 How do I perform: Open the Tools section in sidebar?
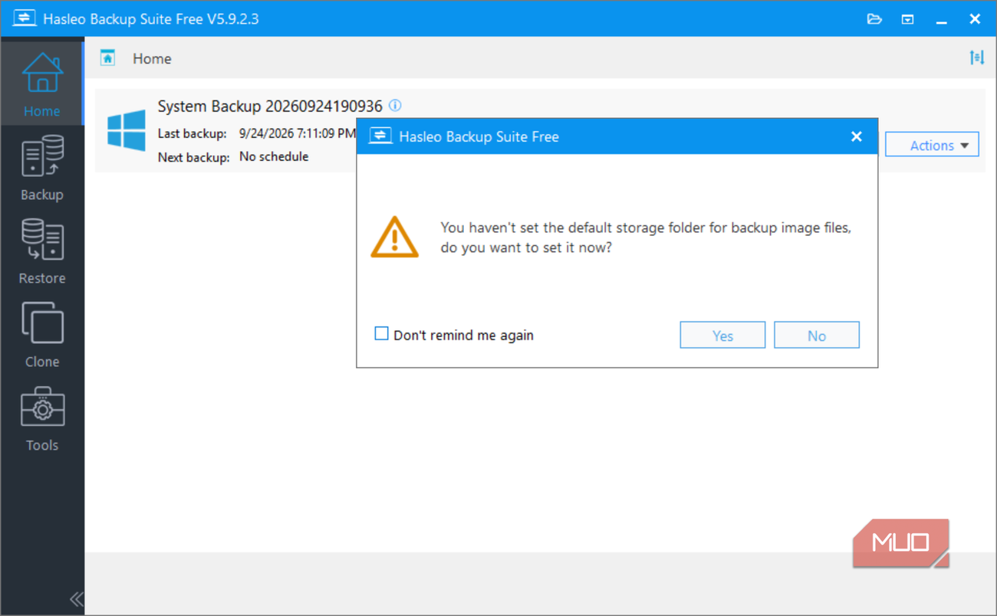tap(41, 418)
